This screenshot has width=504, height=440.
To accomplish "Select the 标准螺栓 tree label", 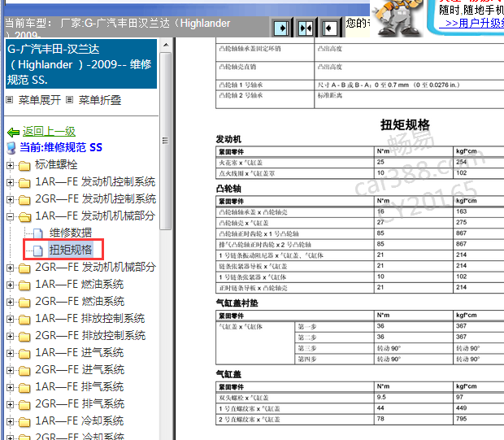I will tap(56, 164).
